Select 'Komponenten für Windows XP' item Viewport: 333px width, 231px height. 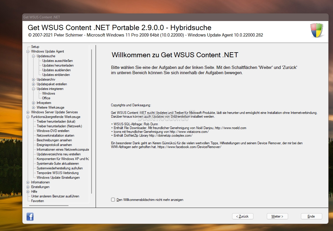pos(63,159)
